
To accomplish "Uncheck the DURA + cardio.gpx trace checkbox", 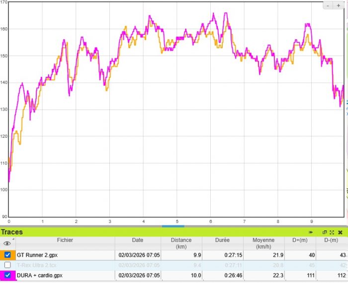I will (7, 275).
